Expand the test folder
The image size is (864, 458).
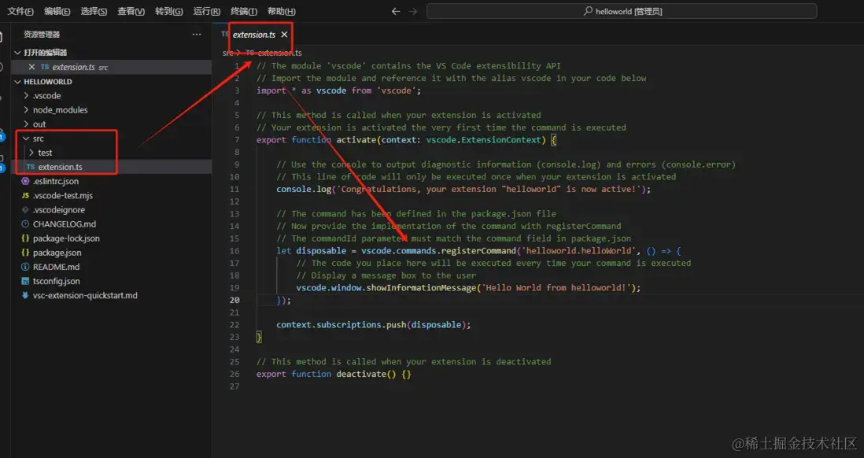(x=111, y=153)
